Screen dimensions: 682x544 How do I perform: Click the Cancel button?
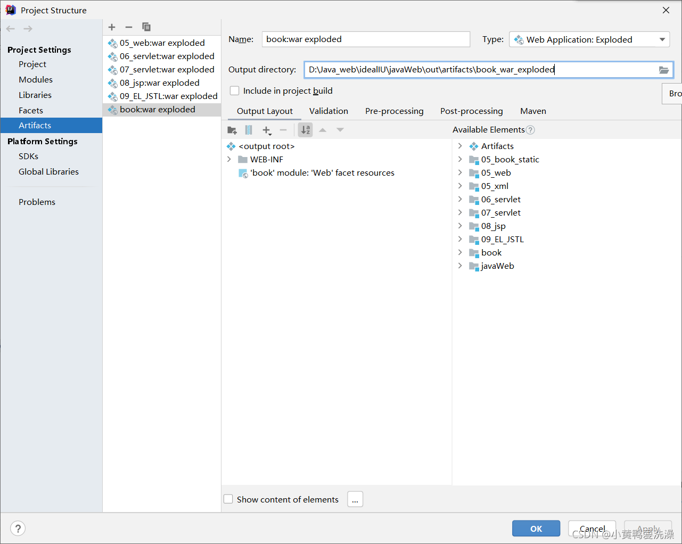coord(592,529)
